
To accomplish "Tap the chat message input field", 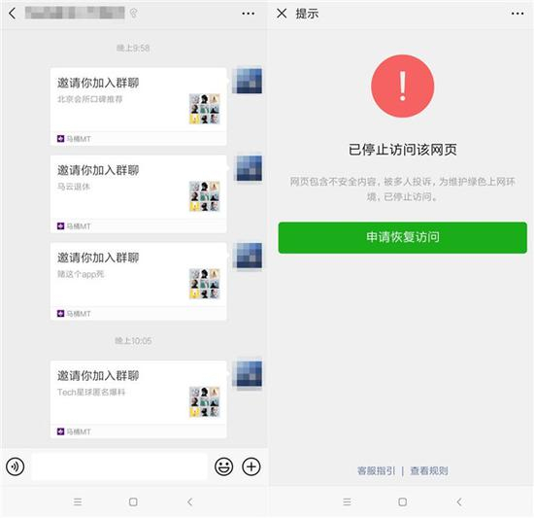I will point(119,466).
